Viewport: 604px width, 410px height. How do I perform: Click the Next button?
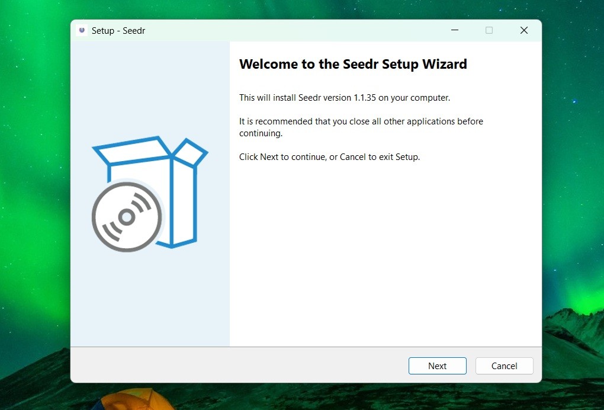tap(437, 366)
